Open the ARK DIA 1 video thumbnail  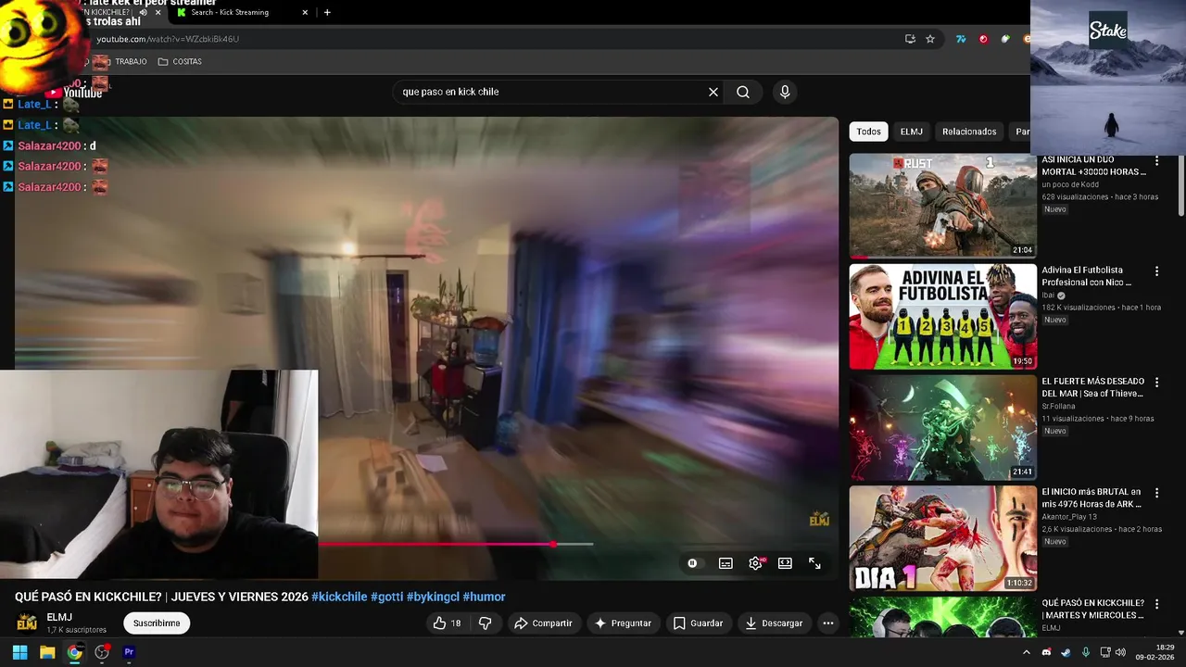[942, 538]
